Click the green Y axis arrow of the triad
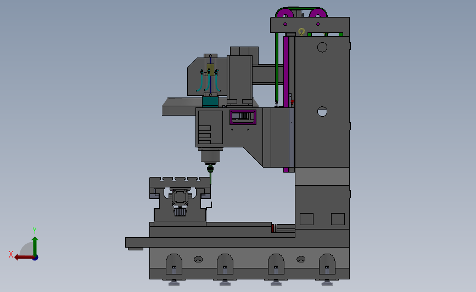This screenshot has width=476, height=292. coord(35,247)
